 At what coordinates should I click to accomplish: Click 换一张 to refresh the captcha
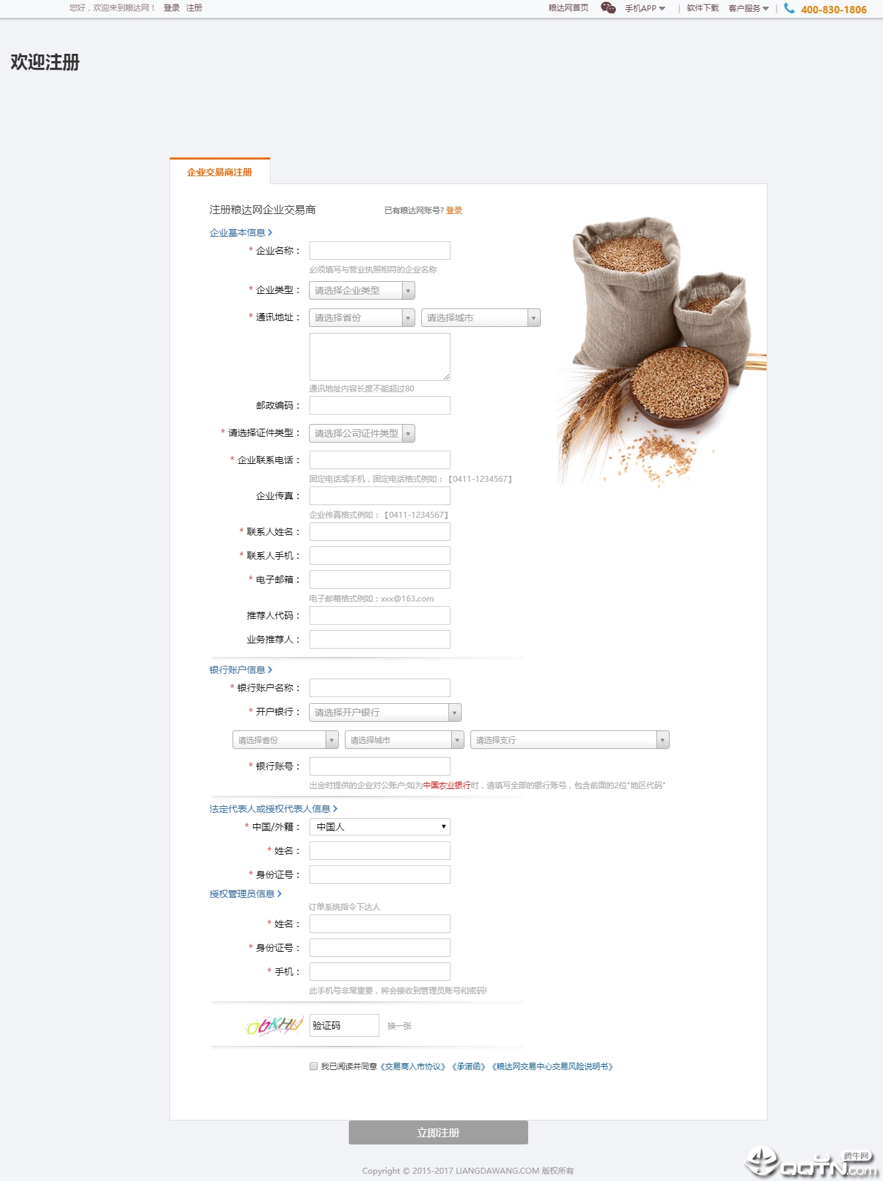pyautogui.click(x=399, y=1026)
